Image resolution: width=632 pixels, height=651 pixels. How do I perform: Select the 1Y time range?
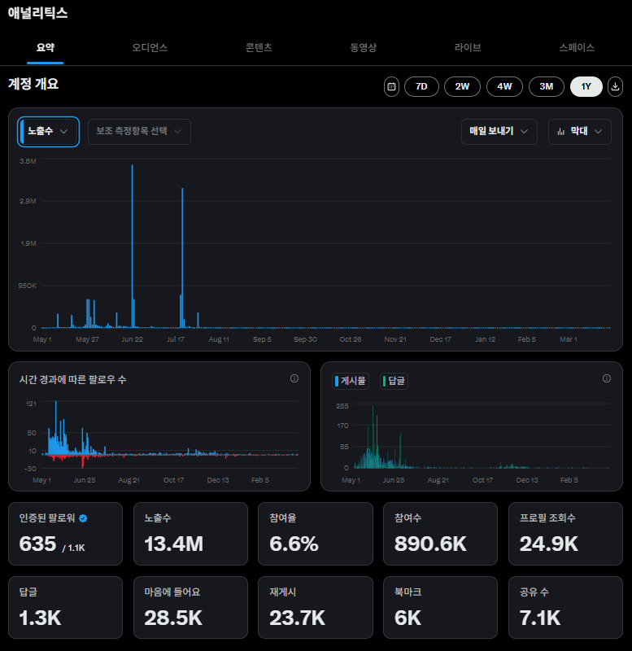point(586,86)
